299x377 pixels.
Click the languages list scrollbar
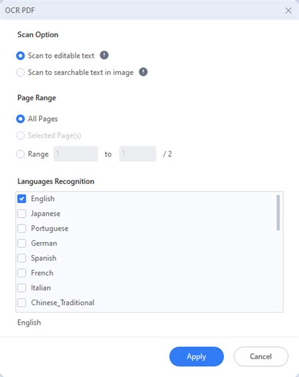(x=278, y=212)
